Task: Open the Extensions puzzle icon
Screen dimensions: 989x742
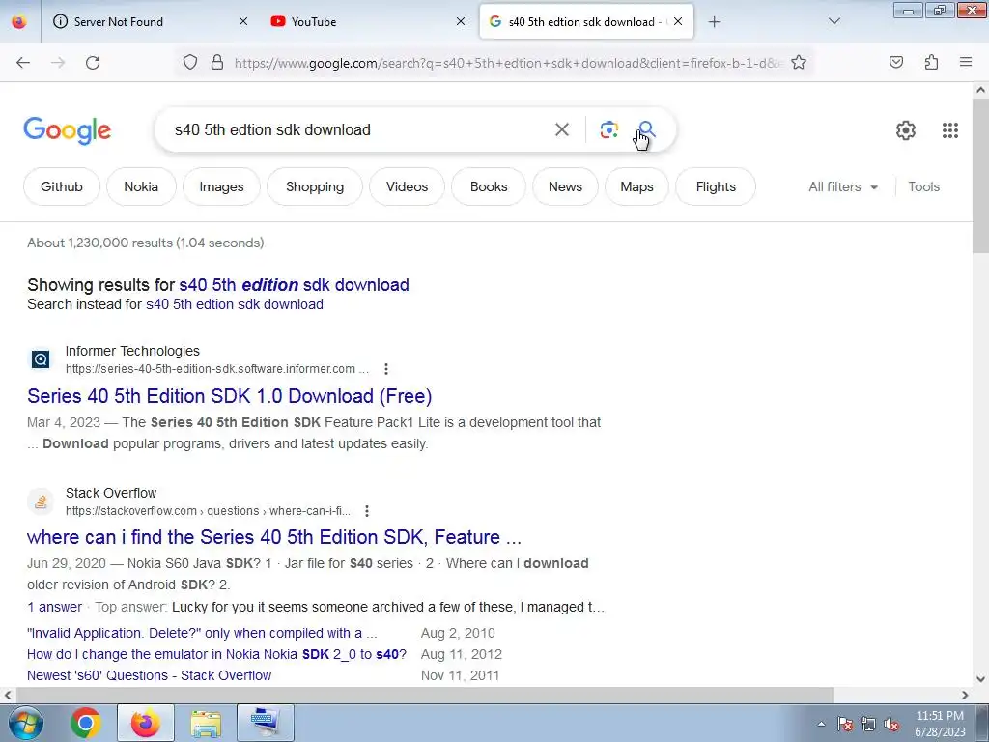Action: (932, 62)
